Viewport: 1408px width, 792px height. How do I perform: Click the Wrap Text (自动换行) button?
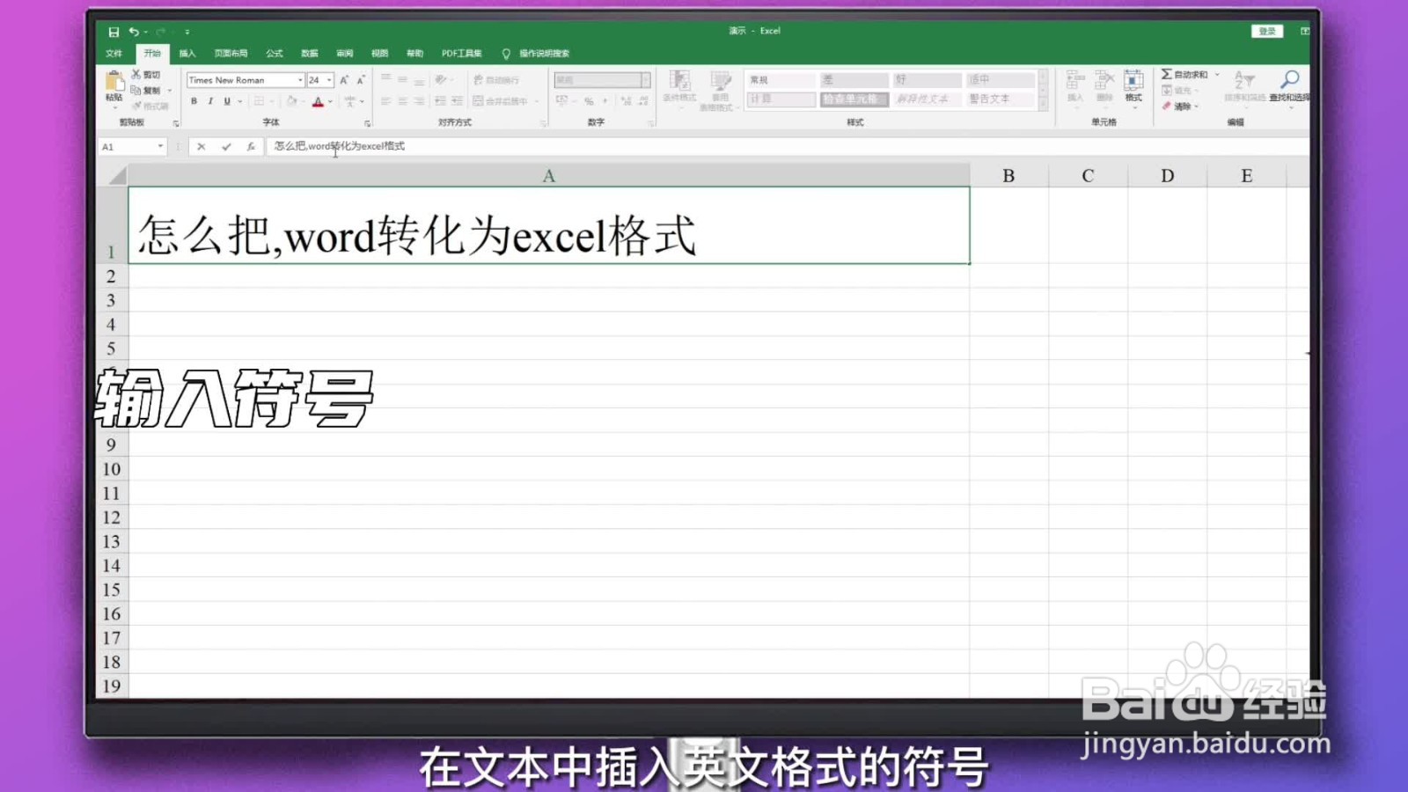tap(497, 80)
